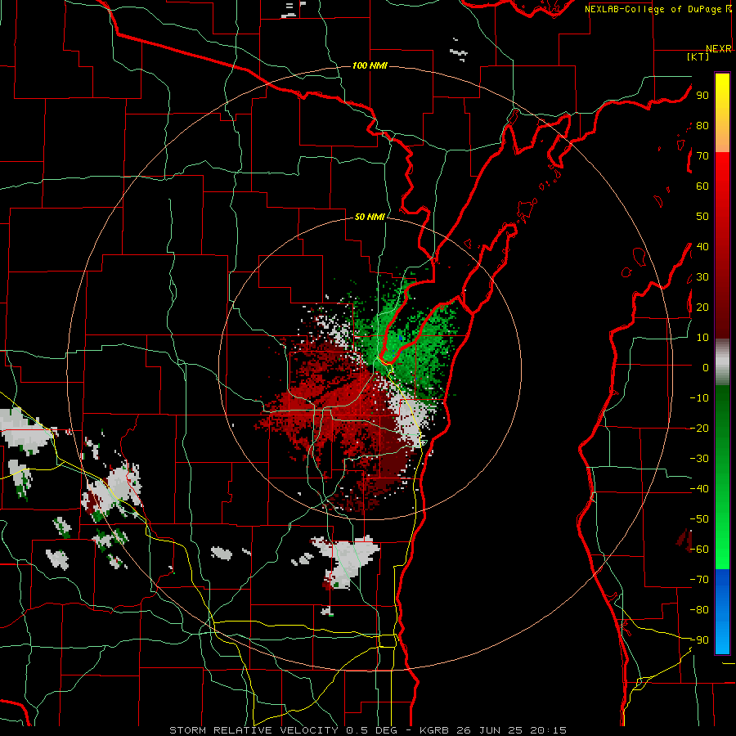Click the "NEXR" label in top corner
Viewport: 736px width, 736px height.
pos(719,49)
